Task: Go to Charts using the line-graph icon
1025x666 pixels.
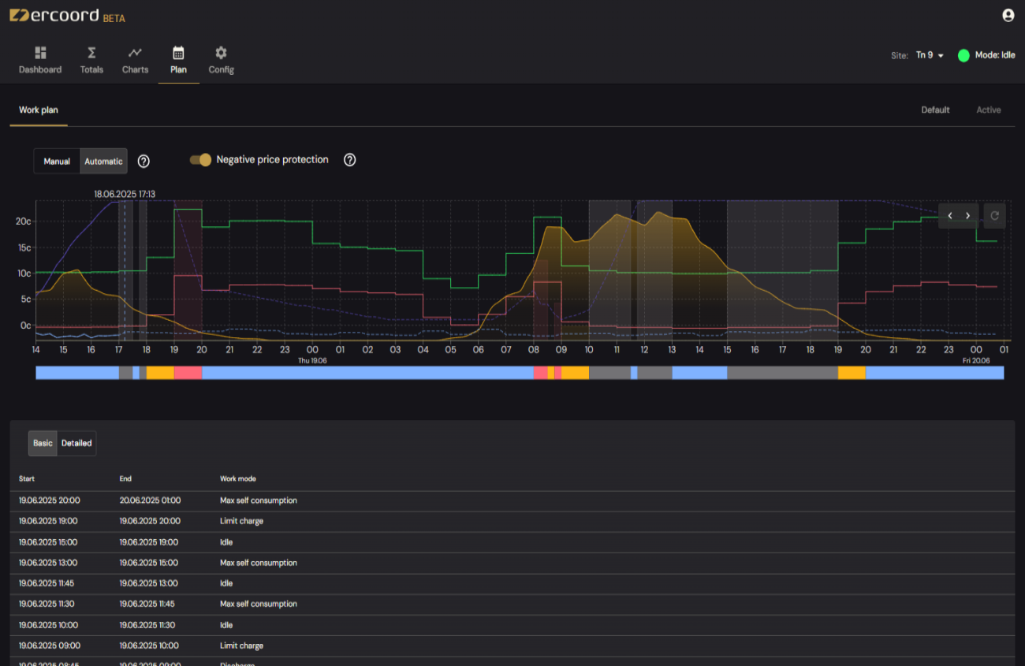Action: click(136, 53)
